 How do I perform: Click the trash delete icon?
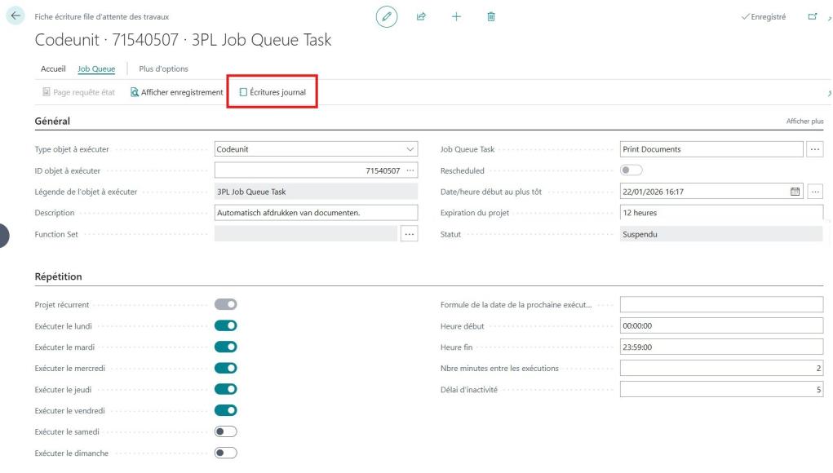point(490,17)
